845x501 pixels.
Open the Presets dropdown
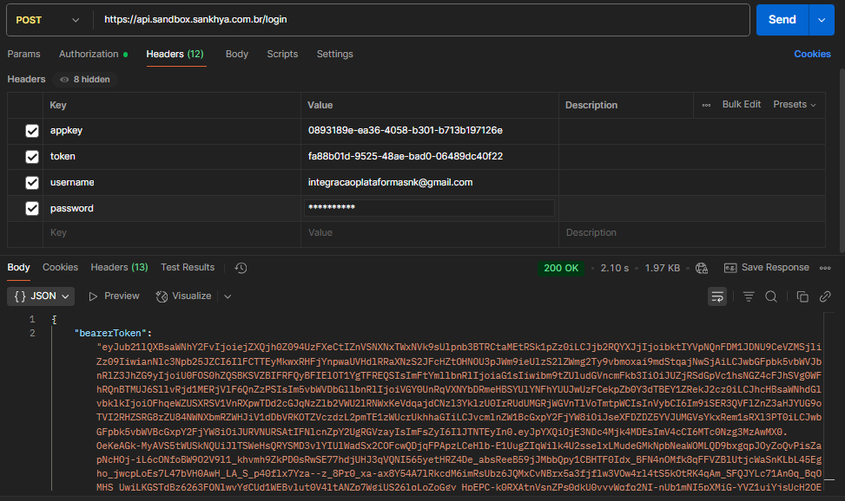click(x=795, y=104)
